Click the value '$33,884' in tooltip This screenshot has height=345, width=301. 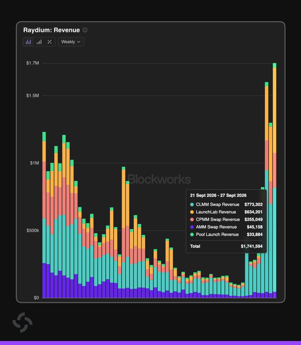tap(254, 234)
